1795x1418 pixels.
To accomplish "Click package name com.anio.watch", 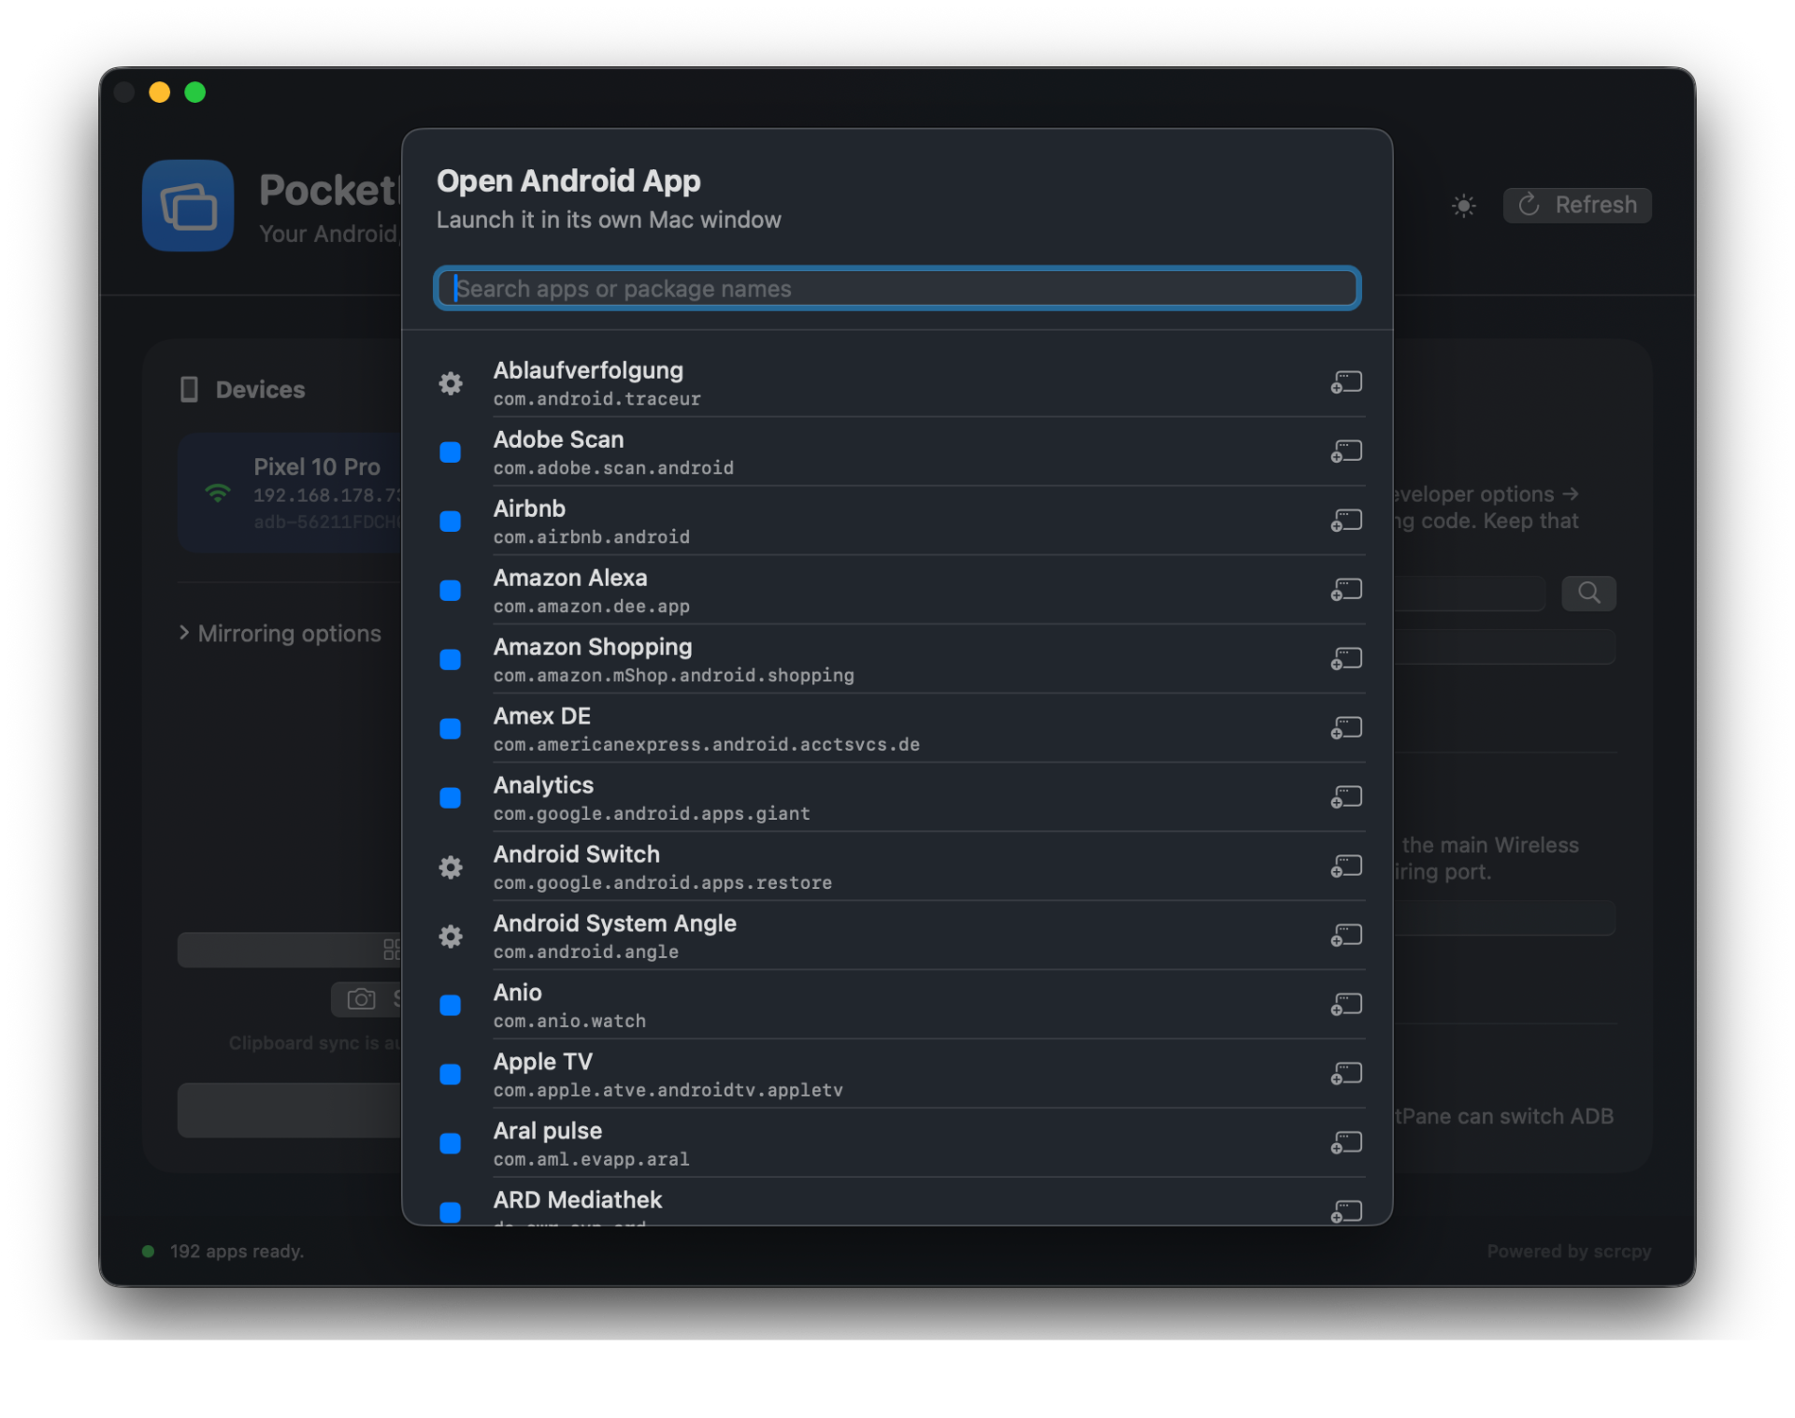I will (x=569, y=1022).
